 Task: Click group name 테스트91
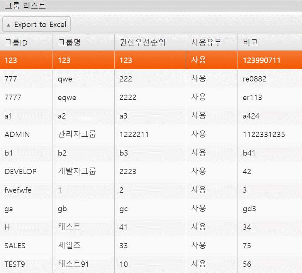pyautogui.click(x=74, y=264)
